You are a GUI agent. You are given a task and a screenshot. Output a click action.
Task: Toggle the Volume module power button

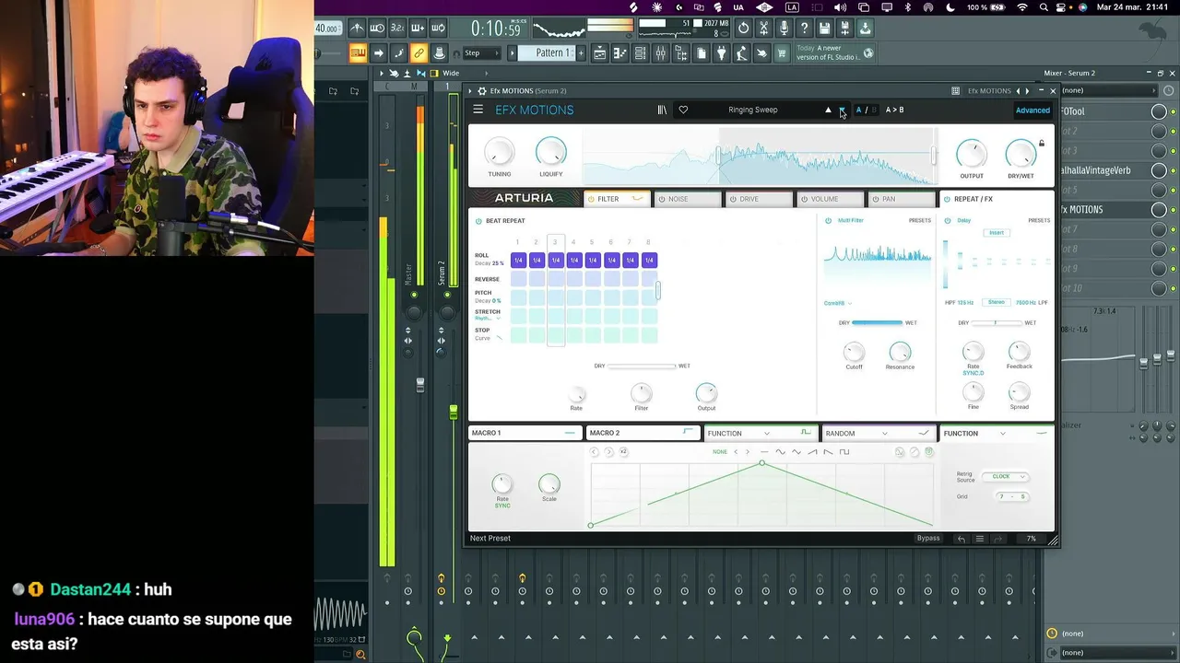pos(804,199)
